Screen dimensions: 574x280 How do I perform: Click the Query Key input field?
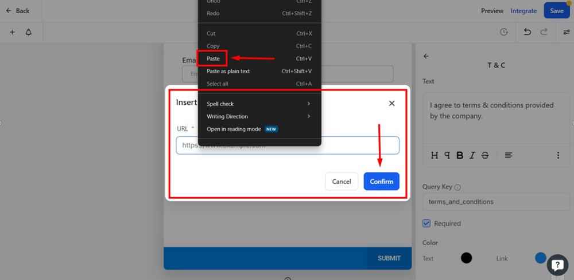coord(496,202)
